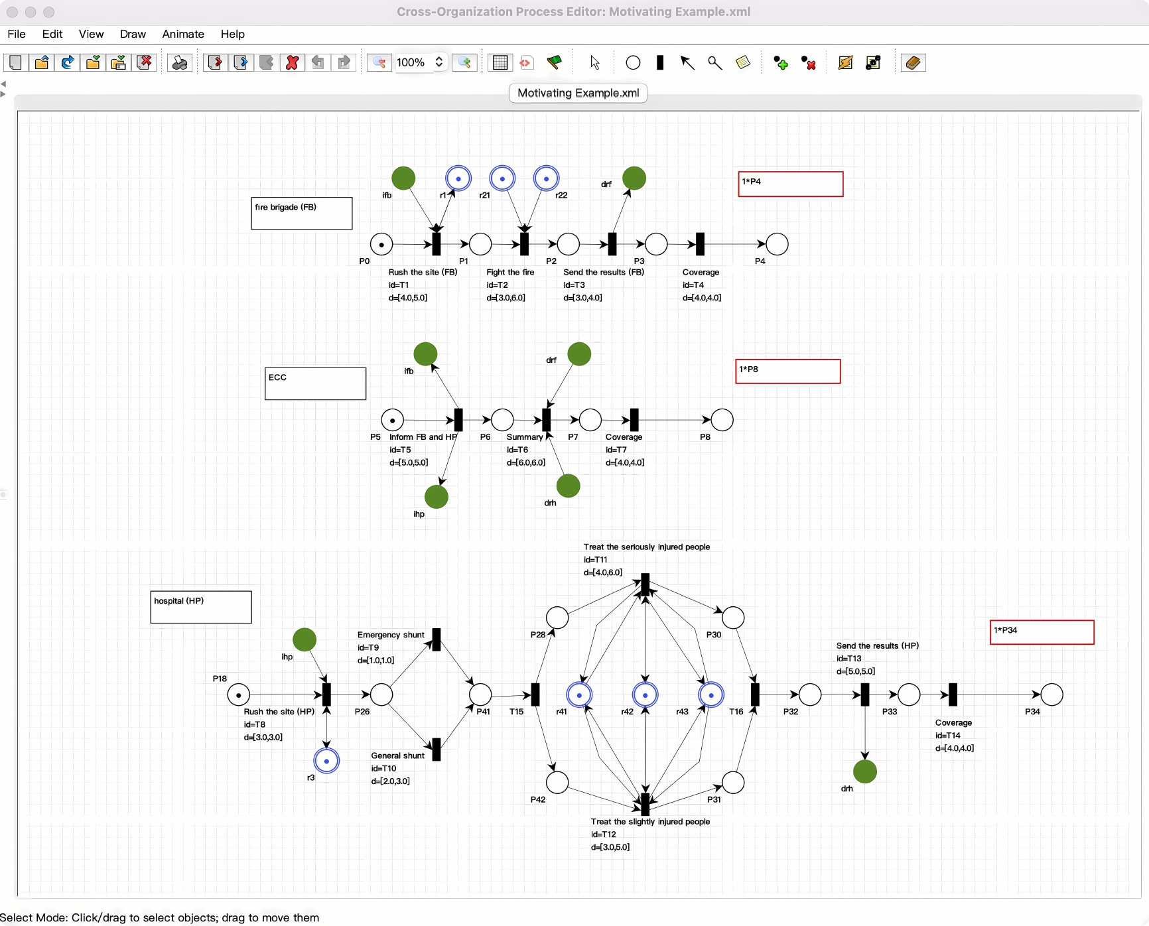The image size is (1149, 926).
Task: Click the Save folder icon
Action: pyautogui.click(x=93, y=62)
